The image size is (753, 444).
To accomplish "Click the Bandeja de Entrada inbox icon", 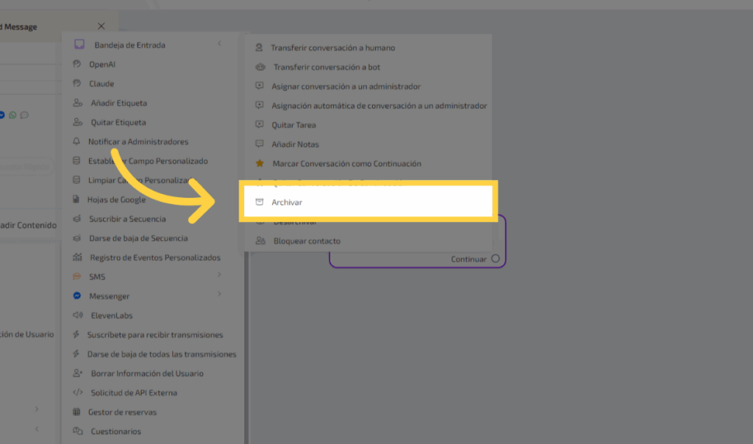I will click(79, 45).
